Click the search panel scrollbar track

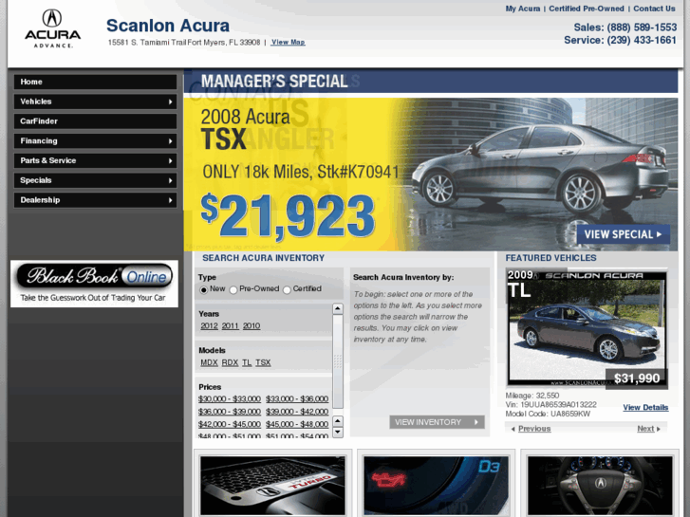338,361
